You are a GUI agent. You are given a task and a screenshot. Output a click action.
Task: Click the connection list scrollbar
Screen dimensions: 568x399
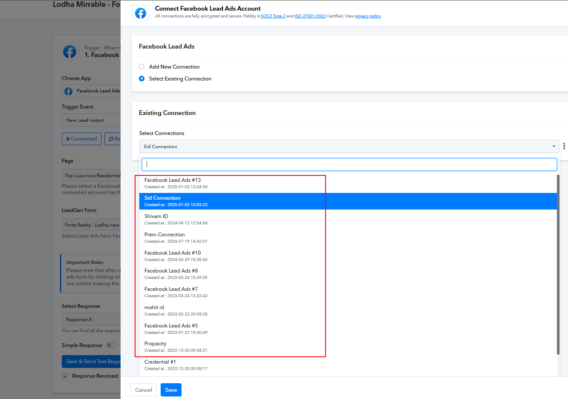click(558, 264)
